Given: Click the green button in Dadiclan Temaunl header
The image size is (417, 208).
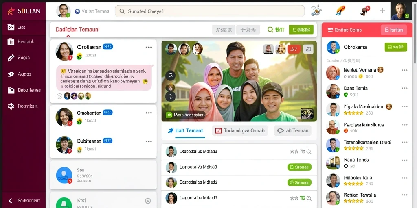Looking at the screenshot, I should coord(301,30).
